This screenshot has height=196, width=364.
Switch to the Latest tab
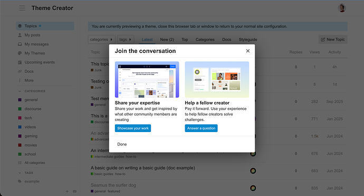pyautogui.click(x=147, y=40)
